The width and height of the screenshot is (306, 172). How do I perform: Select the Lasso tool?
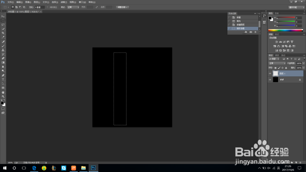(x=3, y=25)
